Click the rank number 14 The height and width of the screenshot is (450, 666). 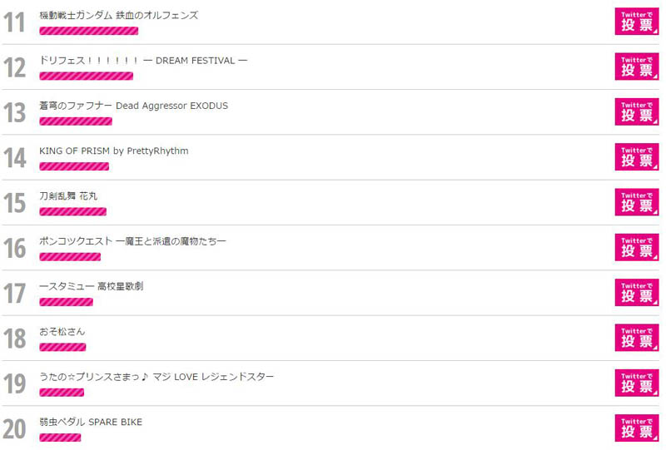[x=15, y=157]
